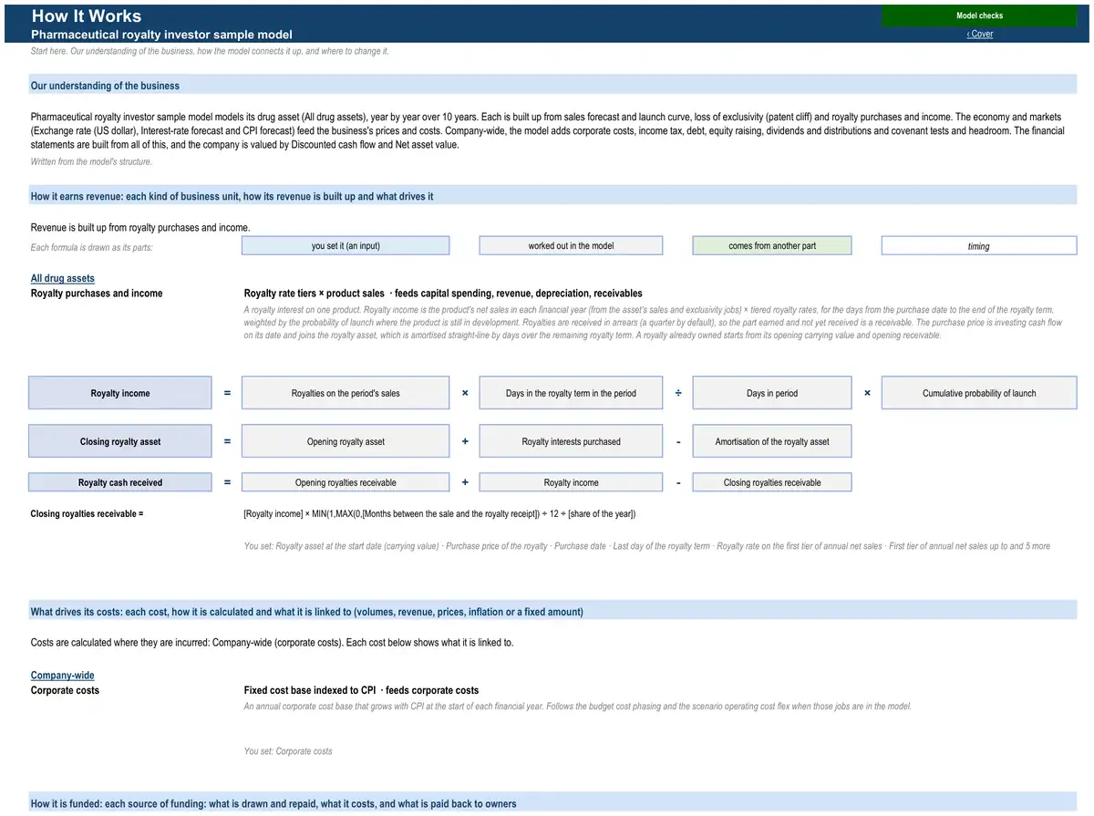Image resolution: width=1094 pixels, height=816 pixels.
Task: Click the Opening royalty asset box
Action: 346,441
